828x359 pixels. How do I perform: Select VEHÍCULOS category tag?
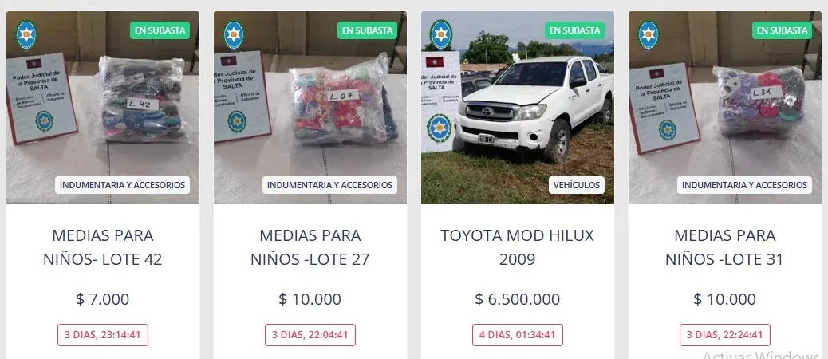click(x=577, y=185)
